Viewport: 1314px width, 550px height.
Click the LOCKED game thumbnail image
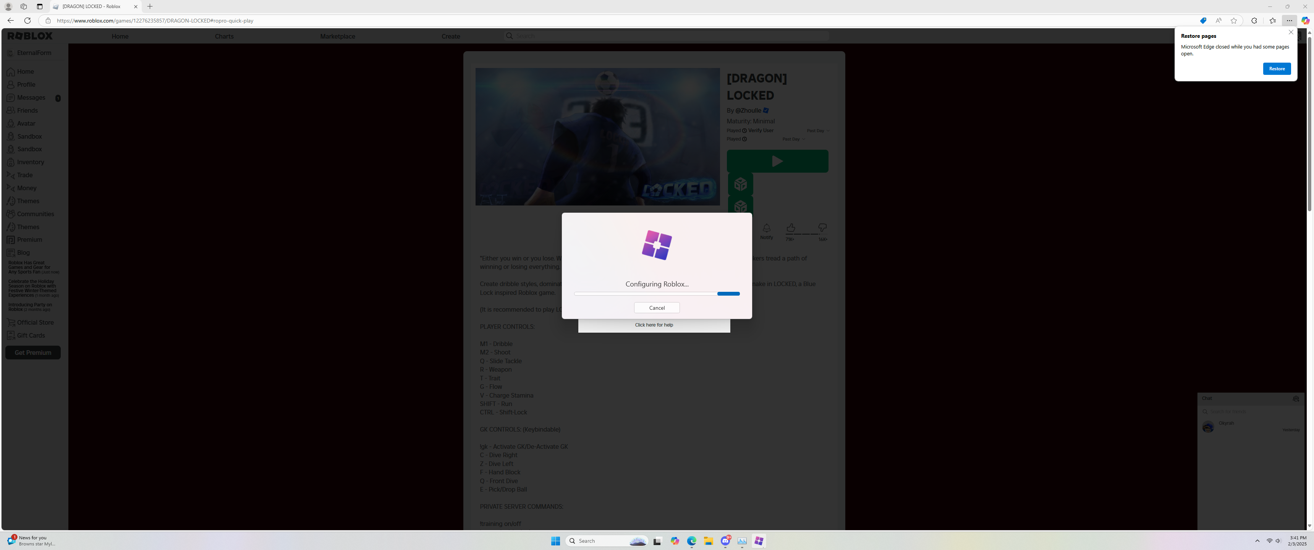(x=597, y=137)
